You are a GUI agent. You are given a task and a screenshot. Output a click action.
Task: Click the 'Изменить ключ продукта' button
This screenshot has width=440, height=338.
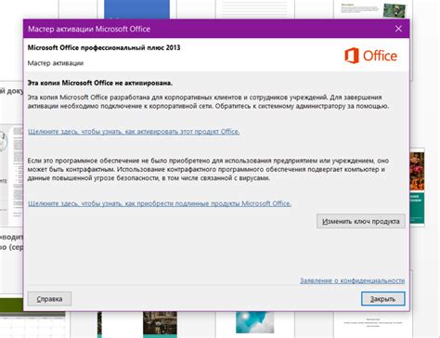coord(361,221)
